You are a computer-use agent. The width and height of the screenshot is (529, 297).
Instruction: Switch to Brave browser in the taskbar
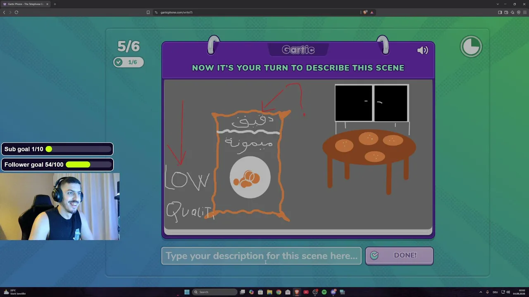(x=297, y=292)
